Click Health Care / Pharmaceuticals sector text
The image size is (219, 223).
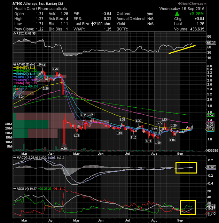pos(40,9)
